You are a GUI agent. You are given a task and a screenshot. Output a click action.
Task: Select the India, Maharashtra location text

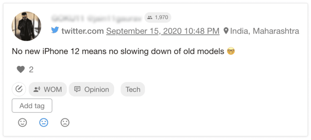coord(265,31)
